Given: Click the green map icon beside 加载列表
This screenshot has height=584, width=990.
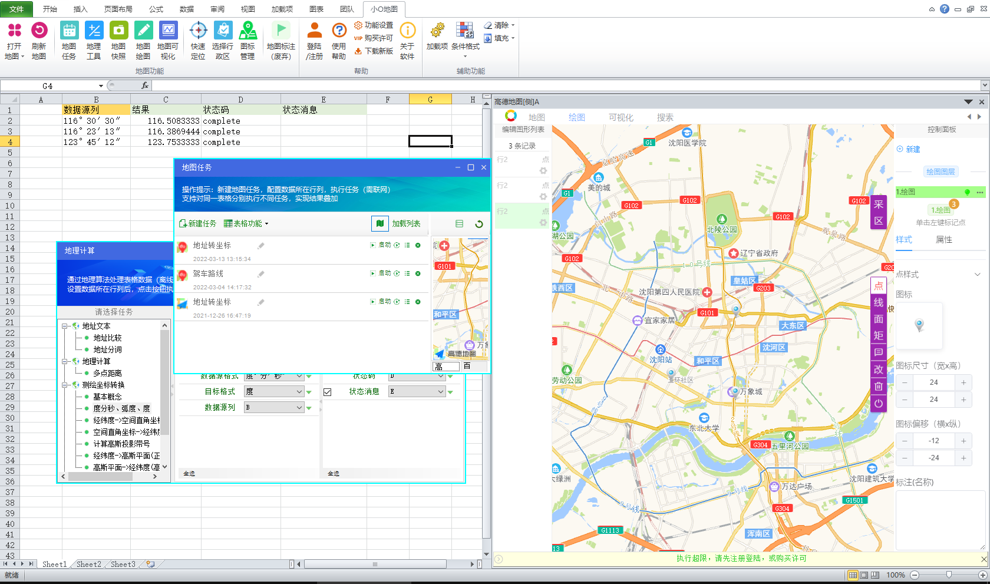Looking at the screenshot, I should (x=380, y=224).
